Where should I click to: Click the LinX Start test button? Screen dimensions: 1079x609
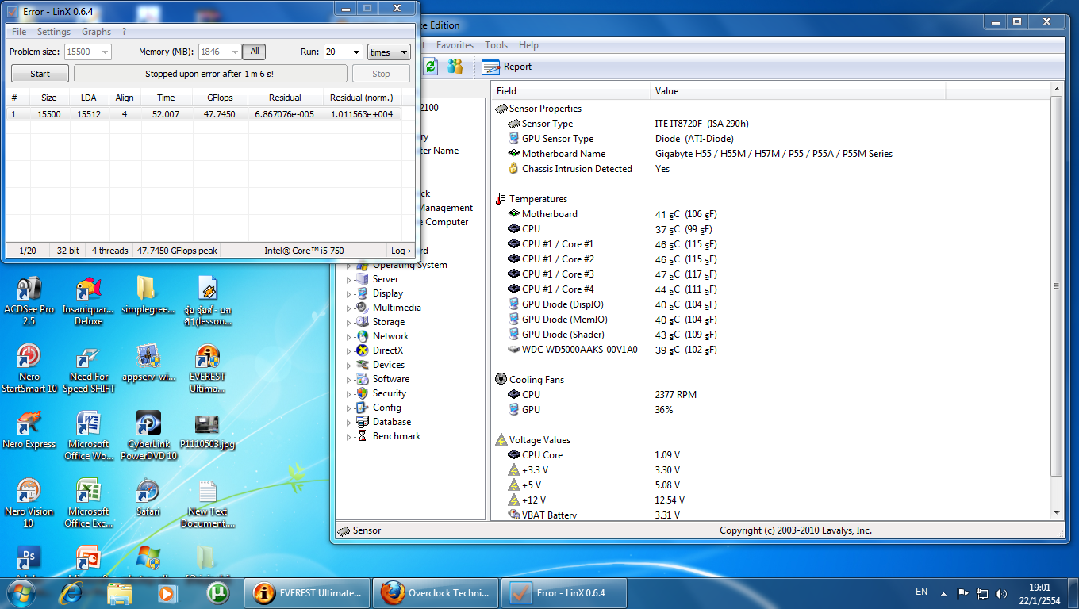click(40, 74)
